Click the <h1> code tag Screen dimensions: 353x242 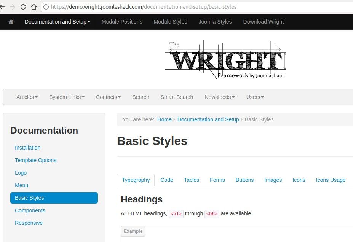tap(176, 214)
